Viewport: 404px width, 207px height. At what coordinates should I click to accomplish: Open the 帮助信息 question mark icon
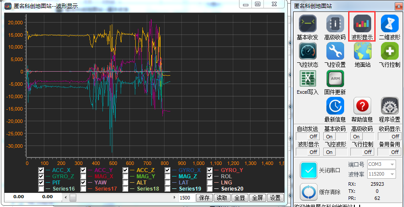pyautogui.click(x=362, y=106)
